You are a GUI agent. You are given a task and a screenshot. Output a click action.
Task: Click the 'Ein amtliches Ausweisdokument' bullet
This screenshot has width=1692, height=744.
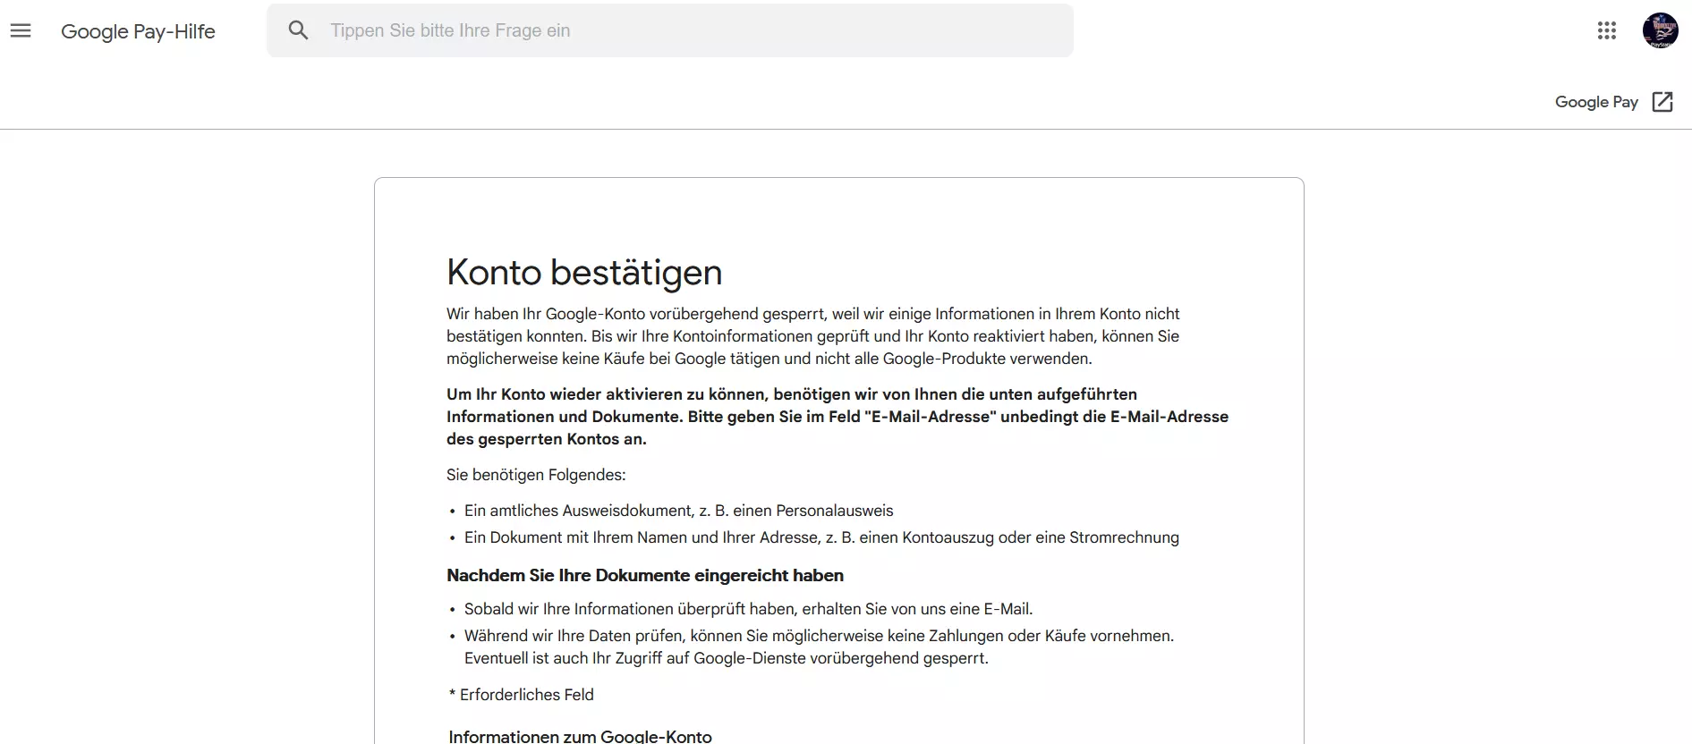tap(678, 511)
